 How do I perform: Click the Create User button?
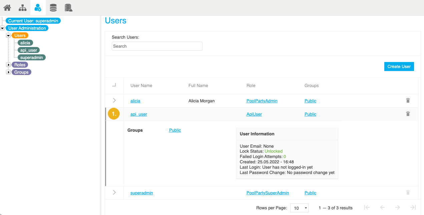399,66
